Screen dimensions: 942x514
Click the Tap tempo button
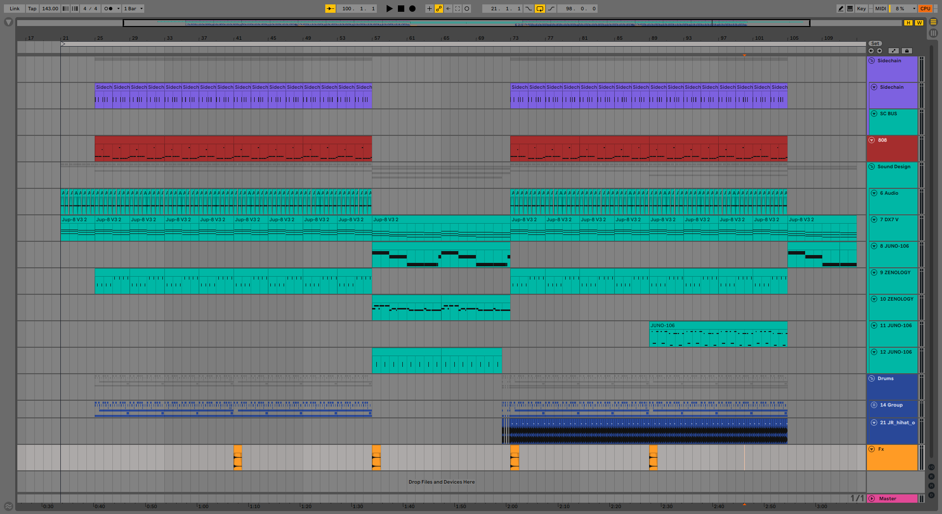[x=32, y=8]
